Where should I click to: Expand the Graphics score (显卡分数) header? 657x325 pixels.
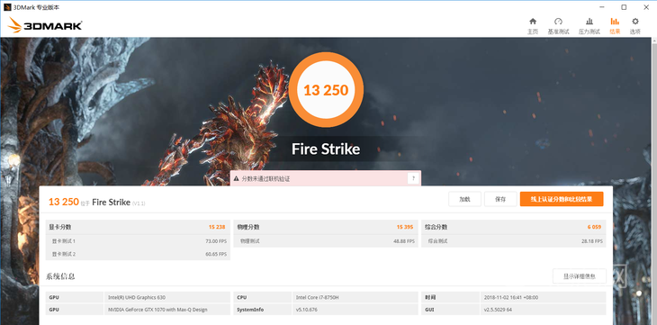(x=138, y=227)
